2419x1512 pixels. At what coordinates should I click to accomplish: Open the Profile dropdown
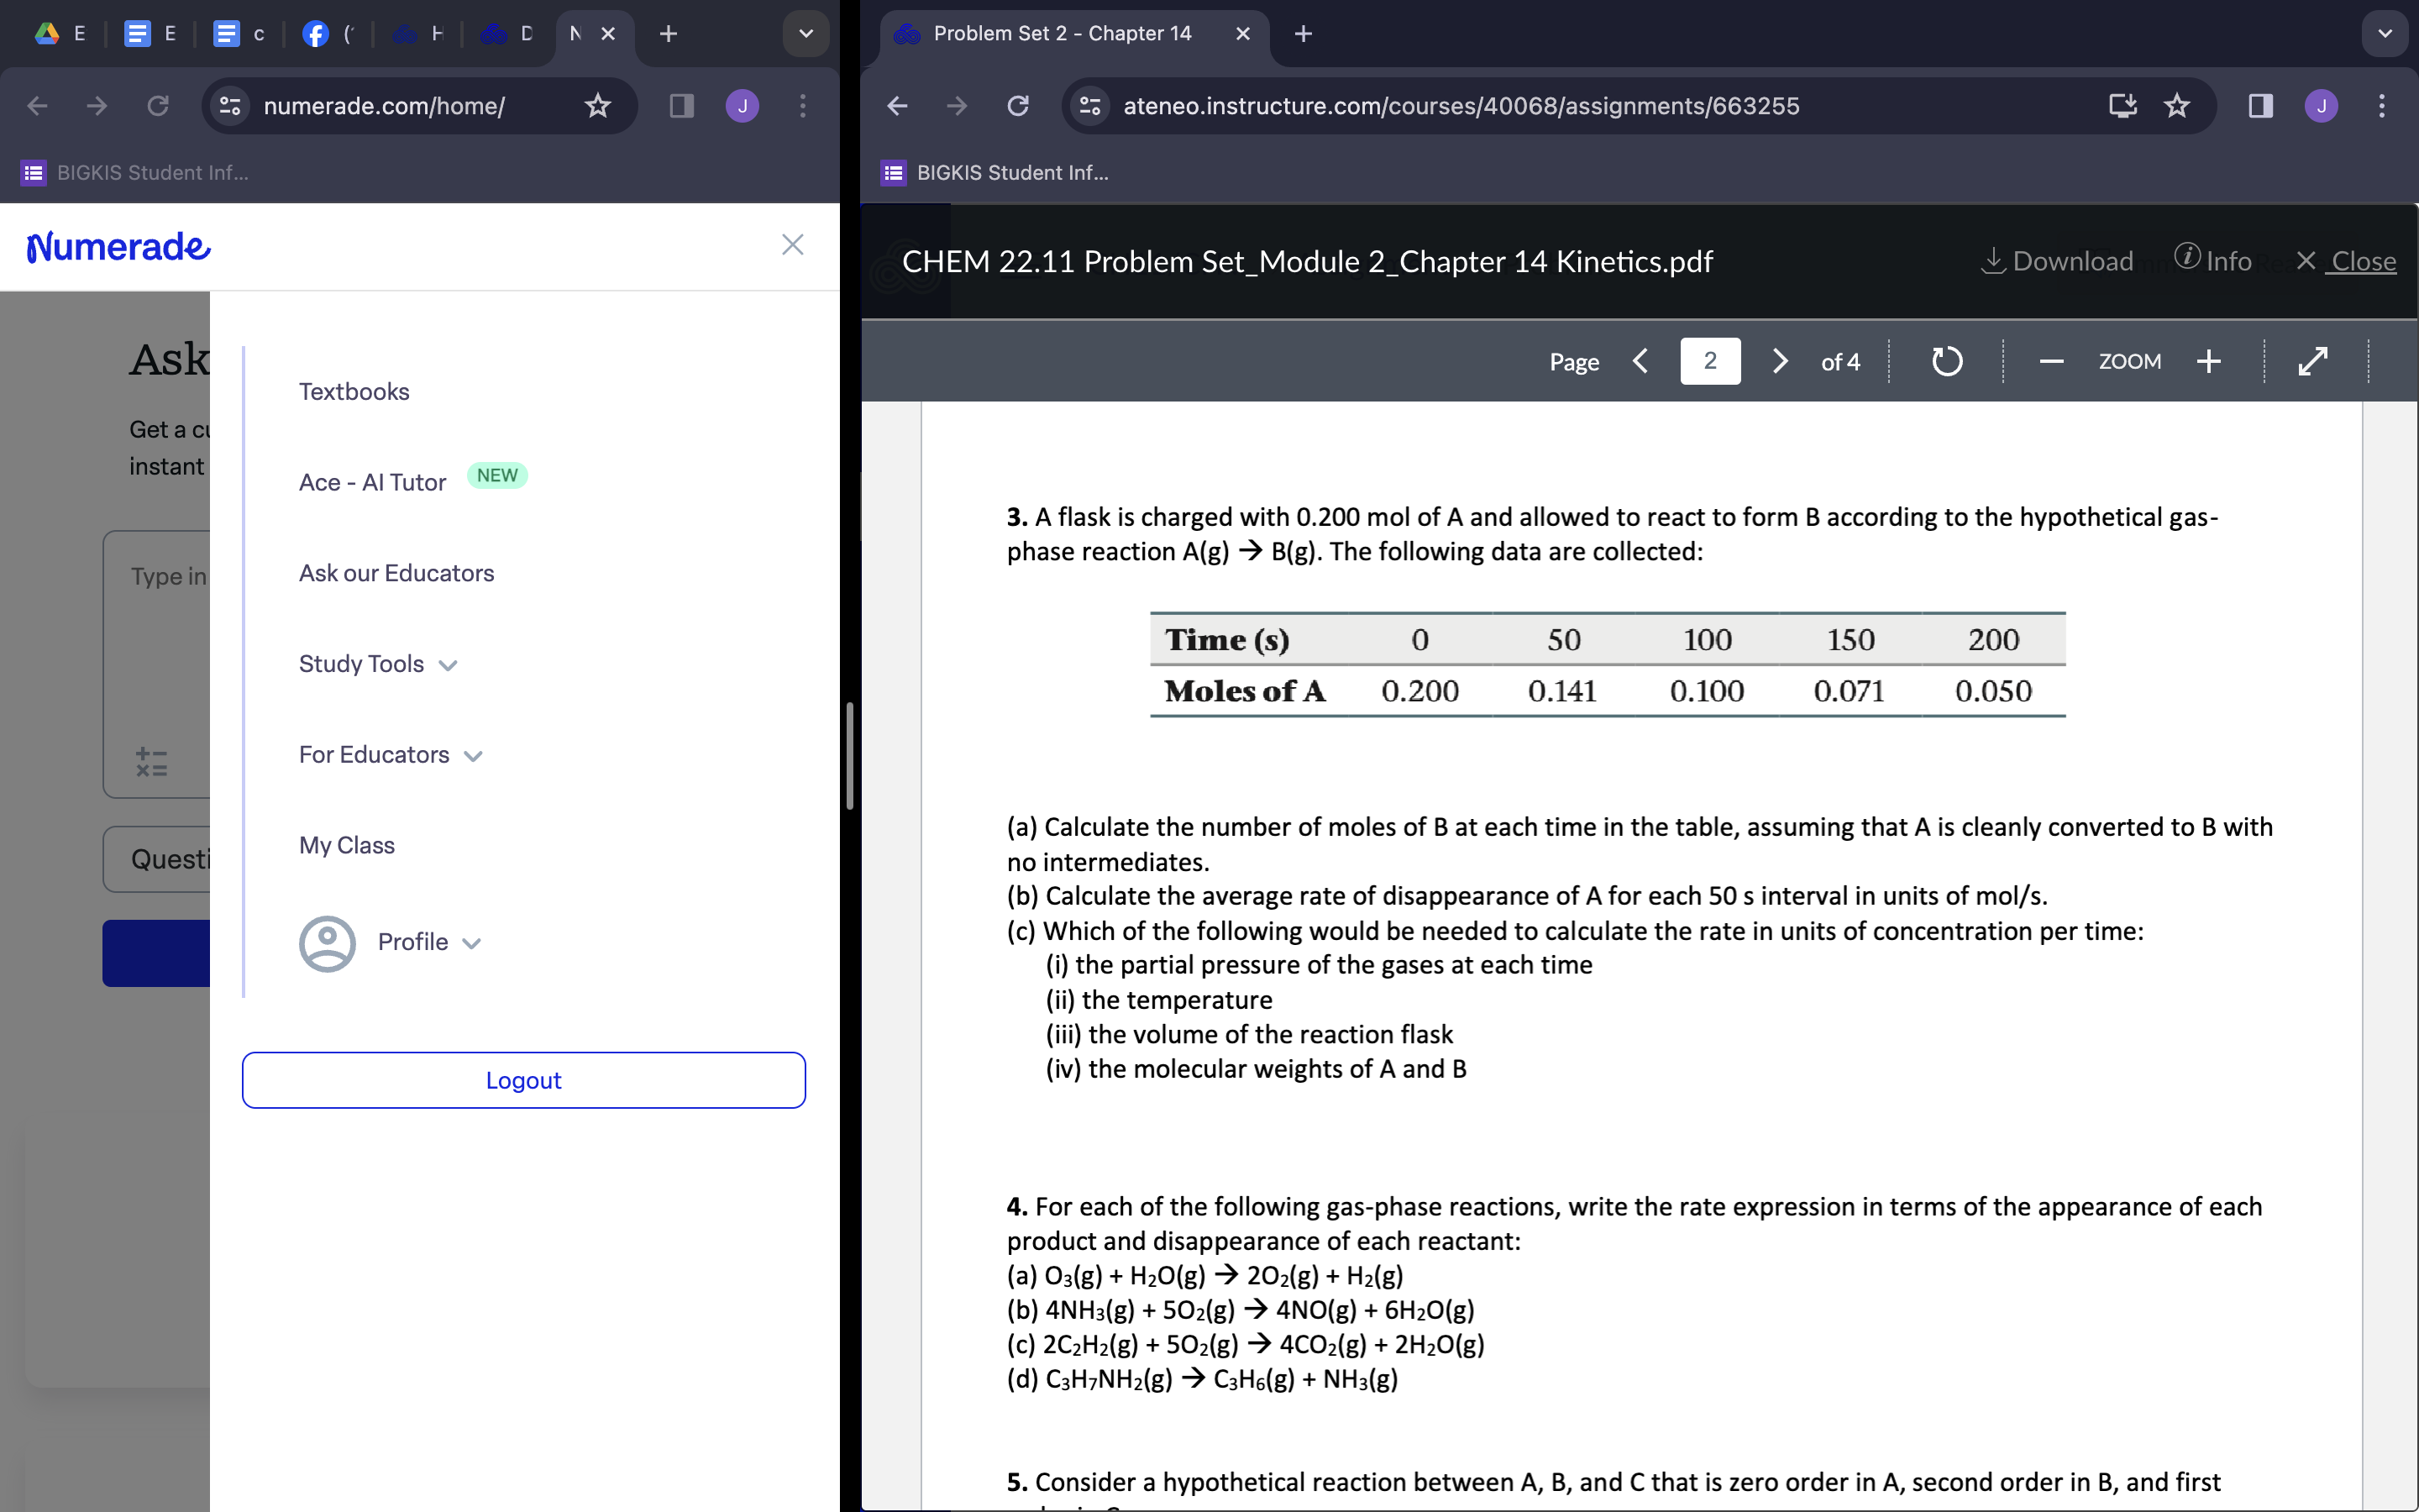(x=430, y=941)
